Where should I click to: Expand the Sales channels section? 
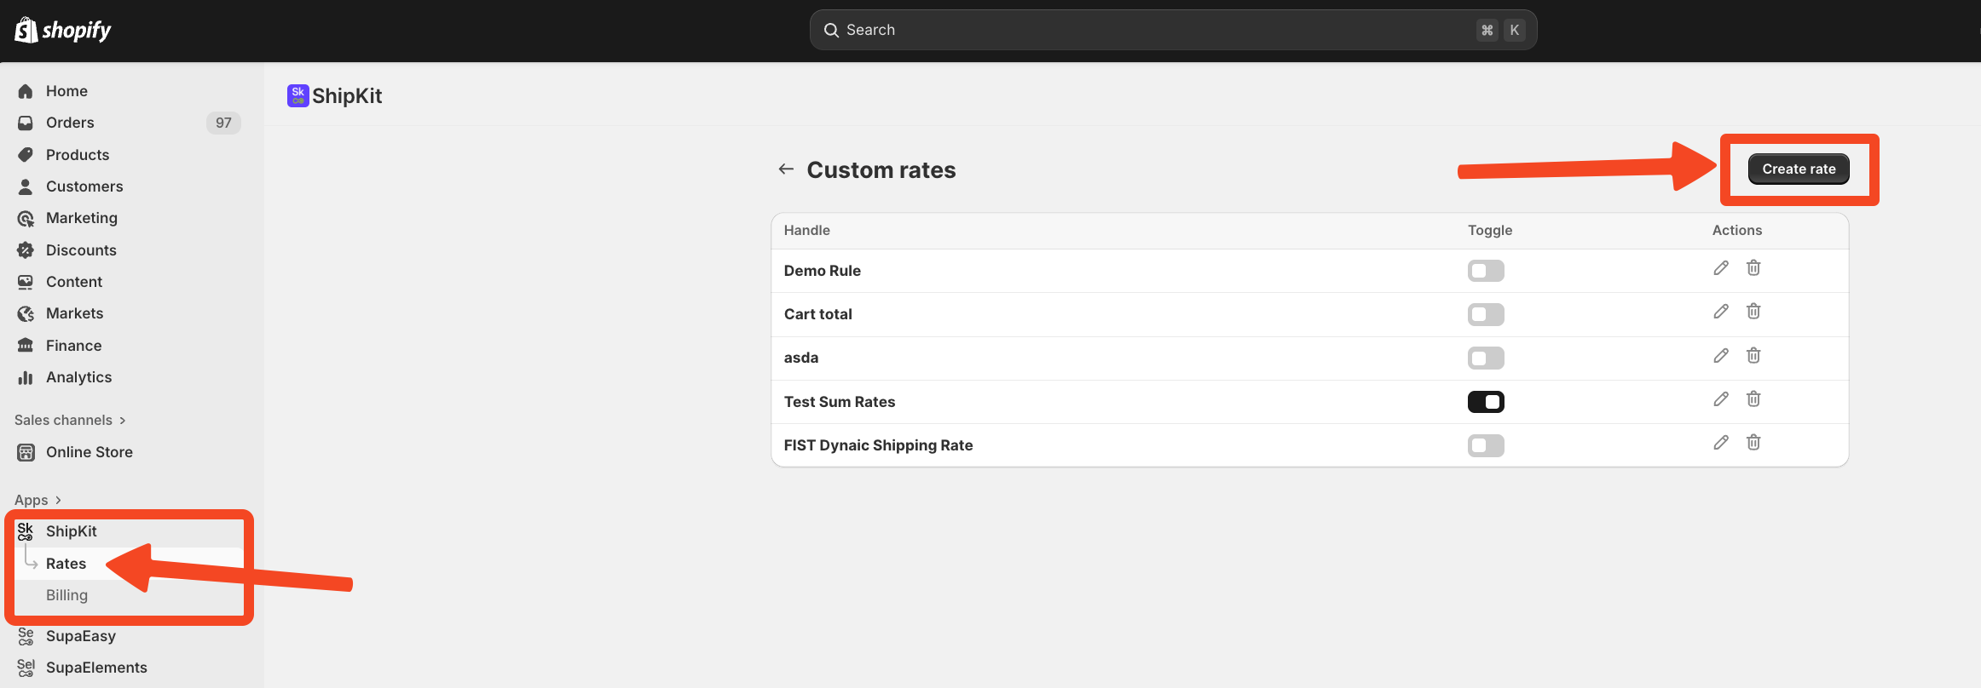coord(71,420)
